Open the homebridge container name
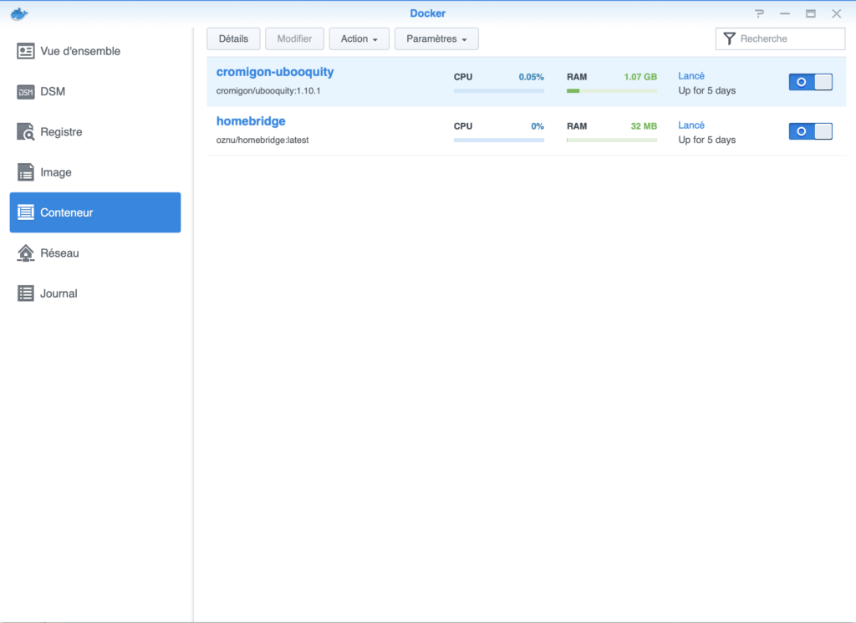 (251, 121)
